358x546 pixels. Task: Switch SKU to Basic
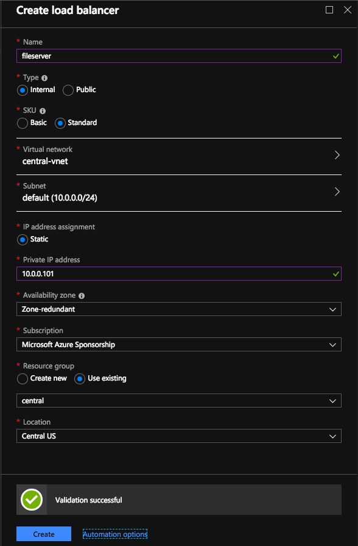(23, 123)
